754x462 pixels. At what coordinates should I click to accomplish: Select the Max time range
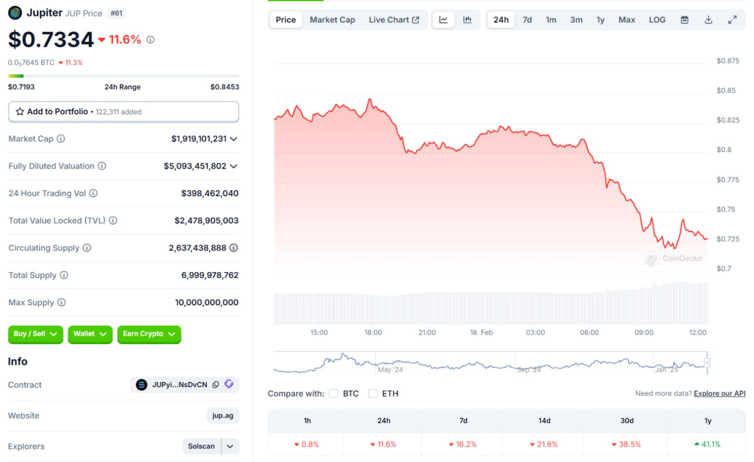(627, 19)
